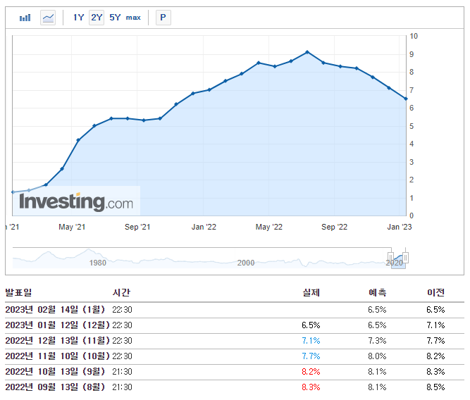Open the 2023년 01월 12일 (12월) release row
The image size is (470, 400).
click(x=235, y=325)
